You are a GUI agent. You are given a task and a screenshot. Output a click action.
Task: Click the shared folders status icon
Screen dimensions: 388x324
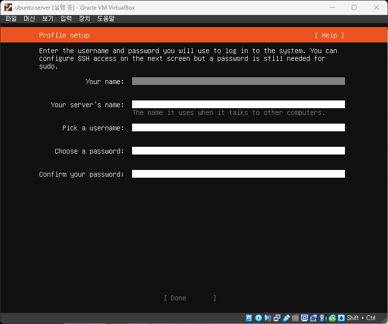point(295,318)
